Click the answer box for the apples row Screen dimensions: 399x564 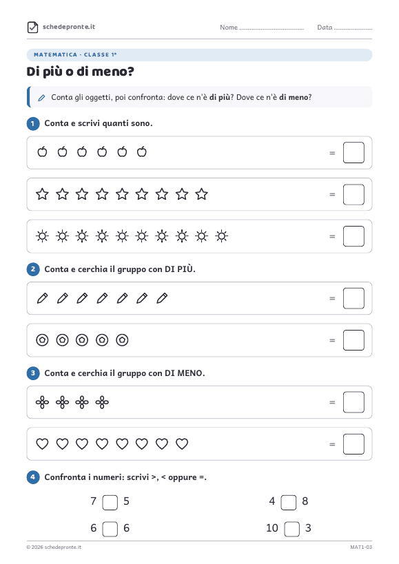tap(354, 152)
